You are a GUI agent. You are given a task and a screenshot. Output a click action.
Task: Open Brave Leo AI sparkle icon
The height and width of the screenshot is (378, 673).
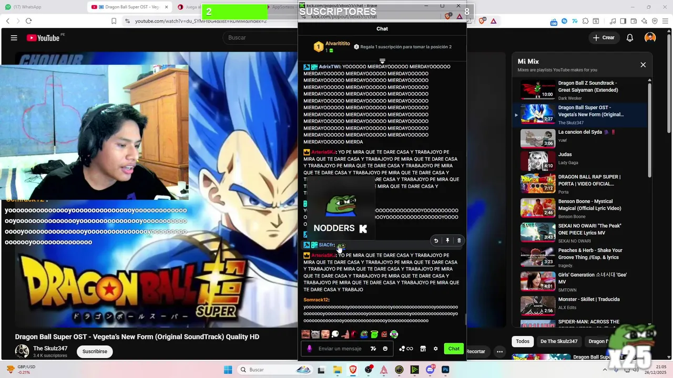(644, 21)
